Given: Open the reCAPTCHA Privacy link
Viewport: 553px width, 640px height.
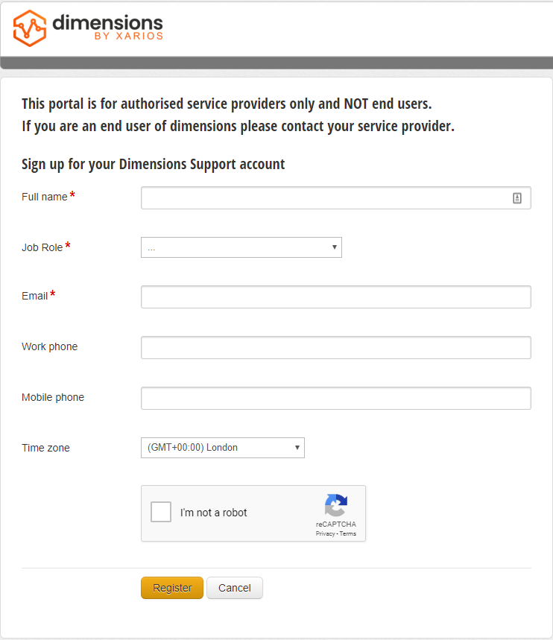Looking at the screenshot, I should (325, 534).
